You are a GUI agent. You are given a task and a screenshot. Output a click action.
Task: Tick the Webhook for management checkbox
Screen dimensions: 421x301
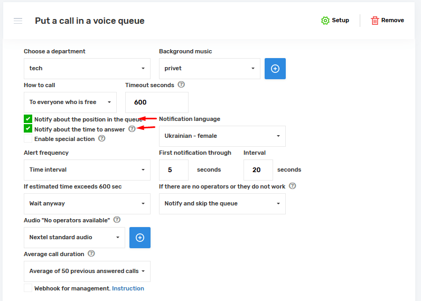click(28, 288)
